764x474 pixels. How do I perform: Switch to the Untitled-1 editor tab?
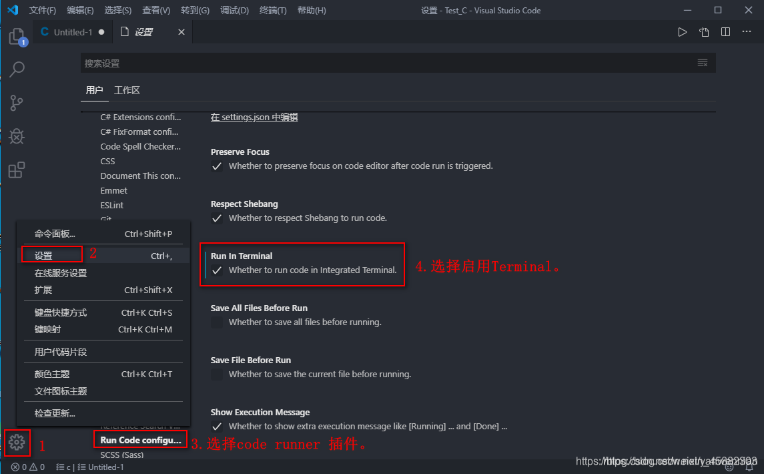coord(73,32)
